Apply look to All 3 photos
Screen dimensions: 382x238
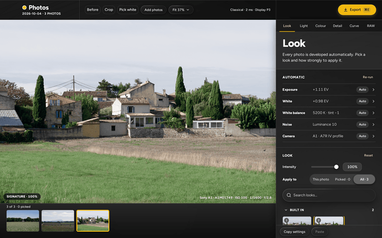click(x=364, y=179)
